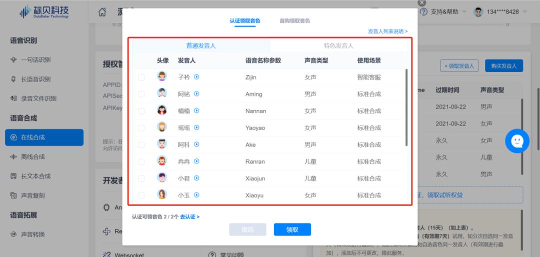Tick the checkbox next to 小君

click(x=141, y=178)
